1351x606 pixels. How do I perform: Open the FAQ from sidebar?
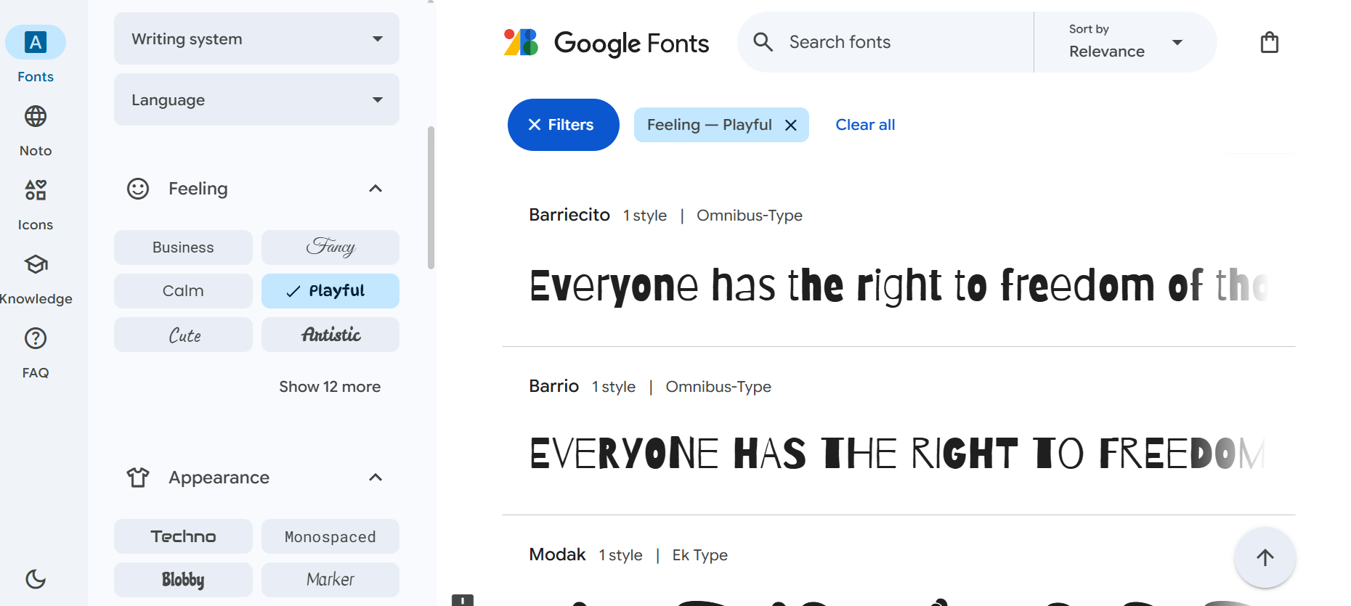pos(35,338)
